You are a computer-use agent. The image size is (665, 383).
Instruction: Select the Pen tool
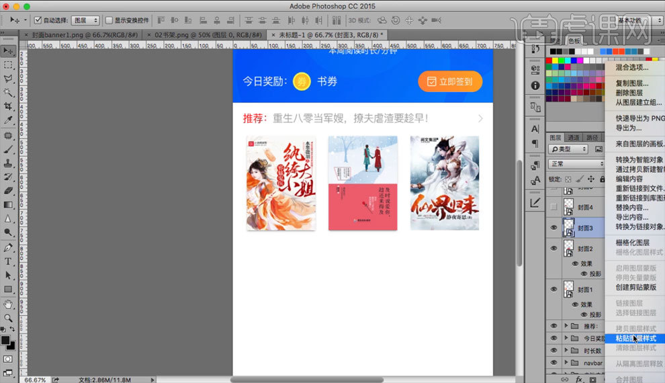pyautogui.click(x=8, y=248)
